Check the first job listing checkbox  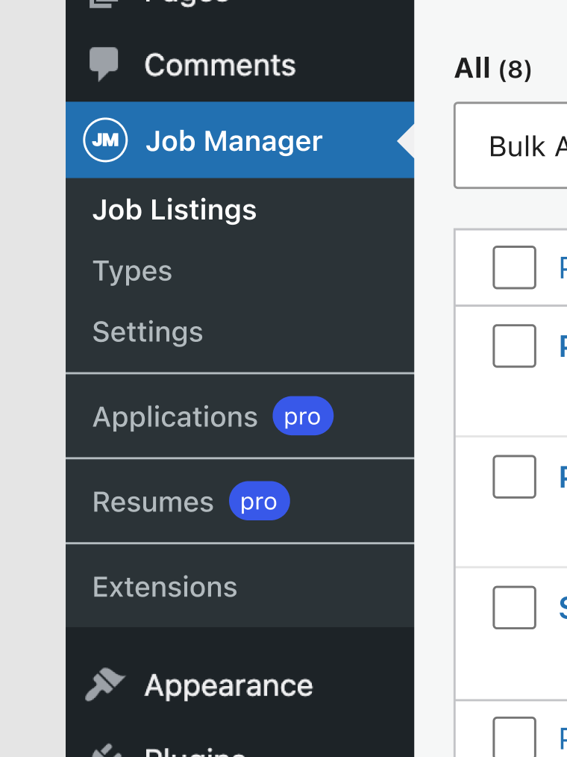514,267
